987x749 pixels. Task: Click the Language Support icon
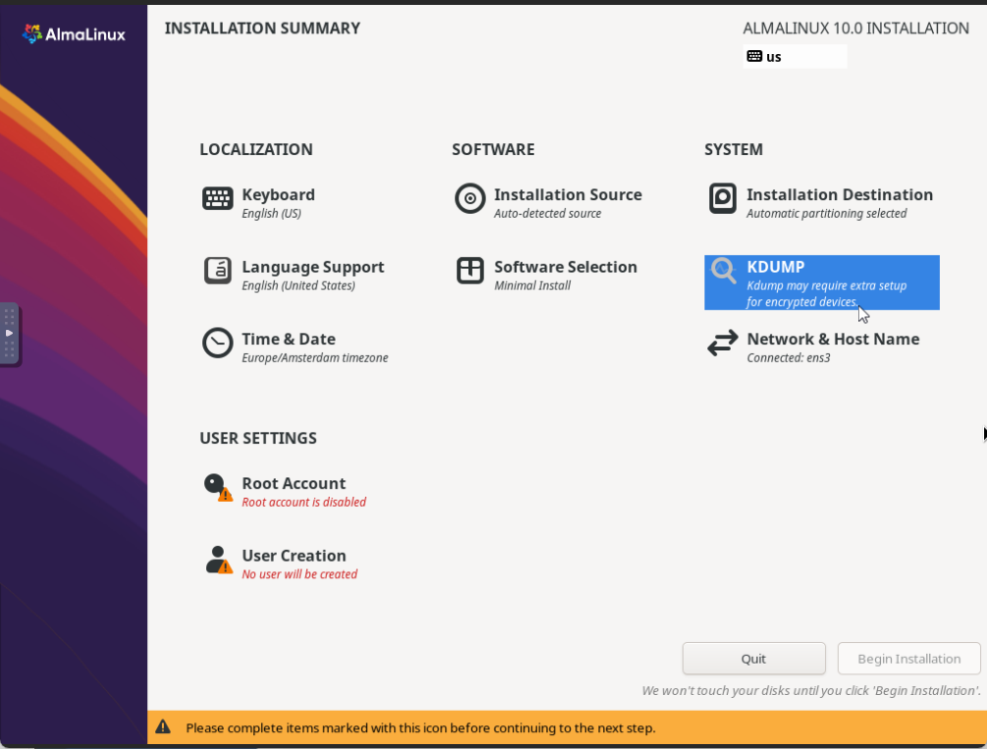click(x=217, y=271)
